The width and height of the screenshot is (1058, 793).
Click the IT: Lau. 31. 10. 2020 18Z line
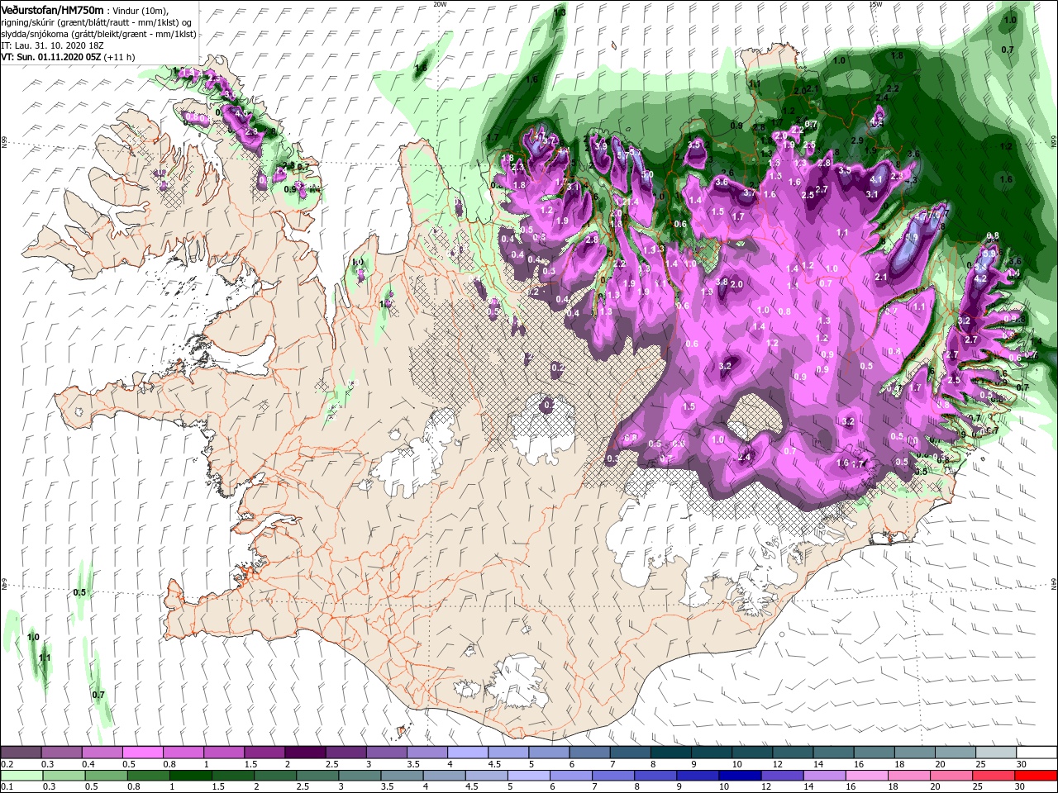pos(50,45)
